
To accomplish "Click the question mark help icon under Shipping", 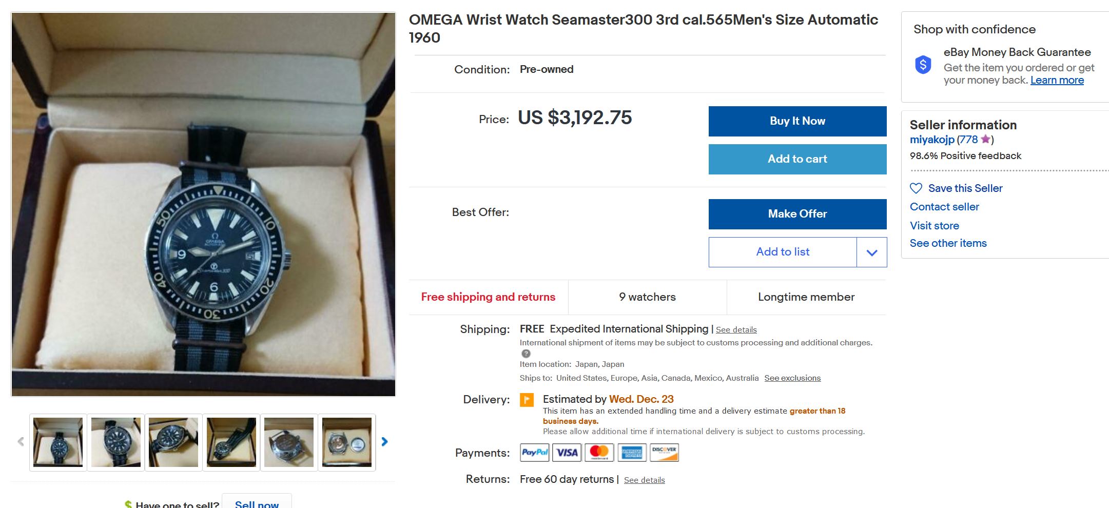I will coord(526,354).
